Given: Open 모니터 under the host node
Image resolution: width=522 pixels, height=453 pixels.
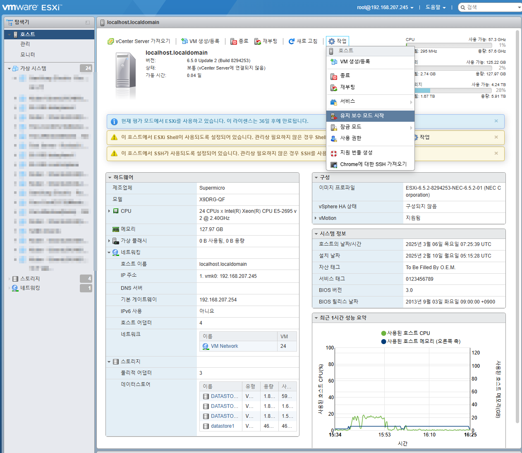Looking at the screenshot, I should (x=28, y=55).
